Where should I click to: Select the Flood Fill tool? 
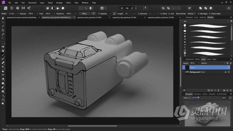pyautogui.click(x=3, y=47)
